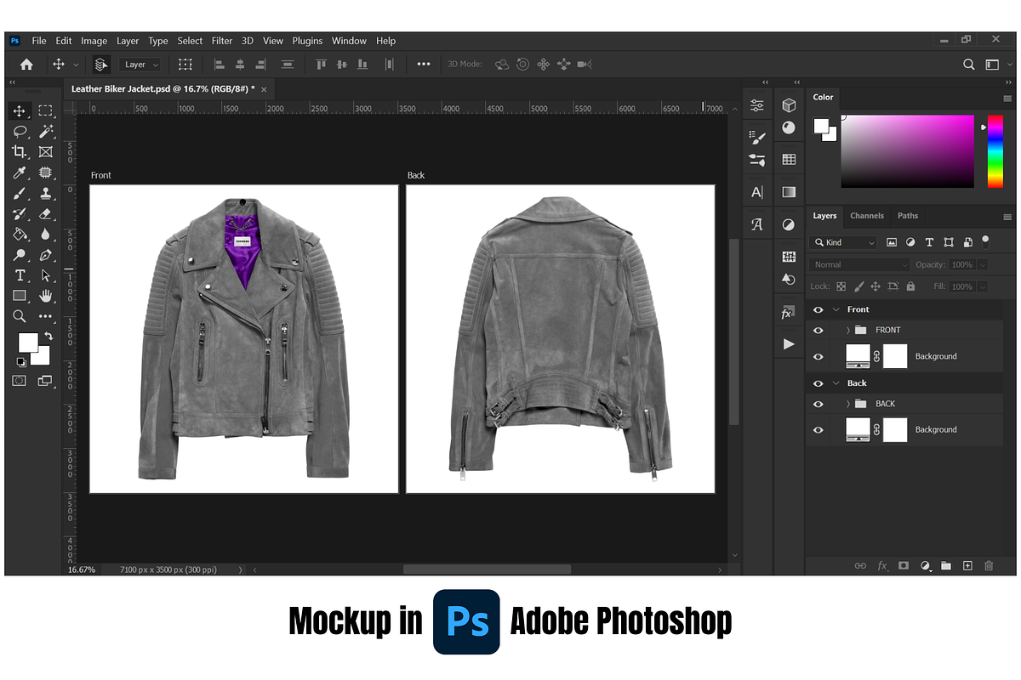Create new layer with plus icon
1021x680 pixels.
pyautogui.click(x=967, y=565)
